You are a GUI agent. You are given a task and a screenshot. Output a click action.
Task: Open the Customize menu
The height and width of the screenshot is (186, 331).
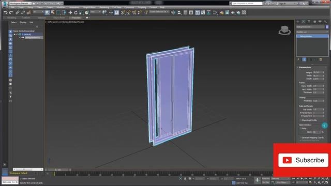(129, 7)
